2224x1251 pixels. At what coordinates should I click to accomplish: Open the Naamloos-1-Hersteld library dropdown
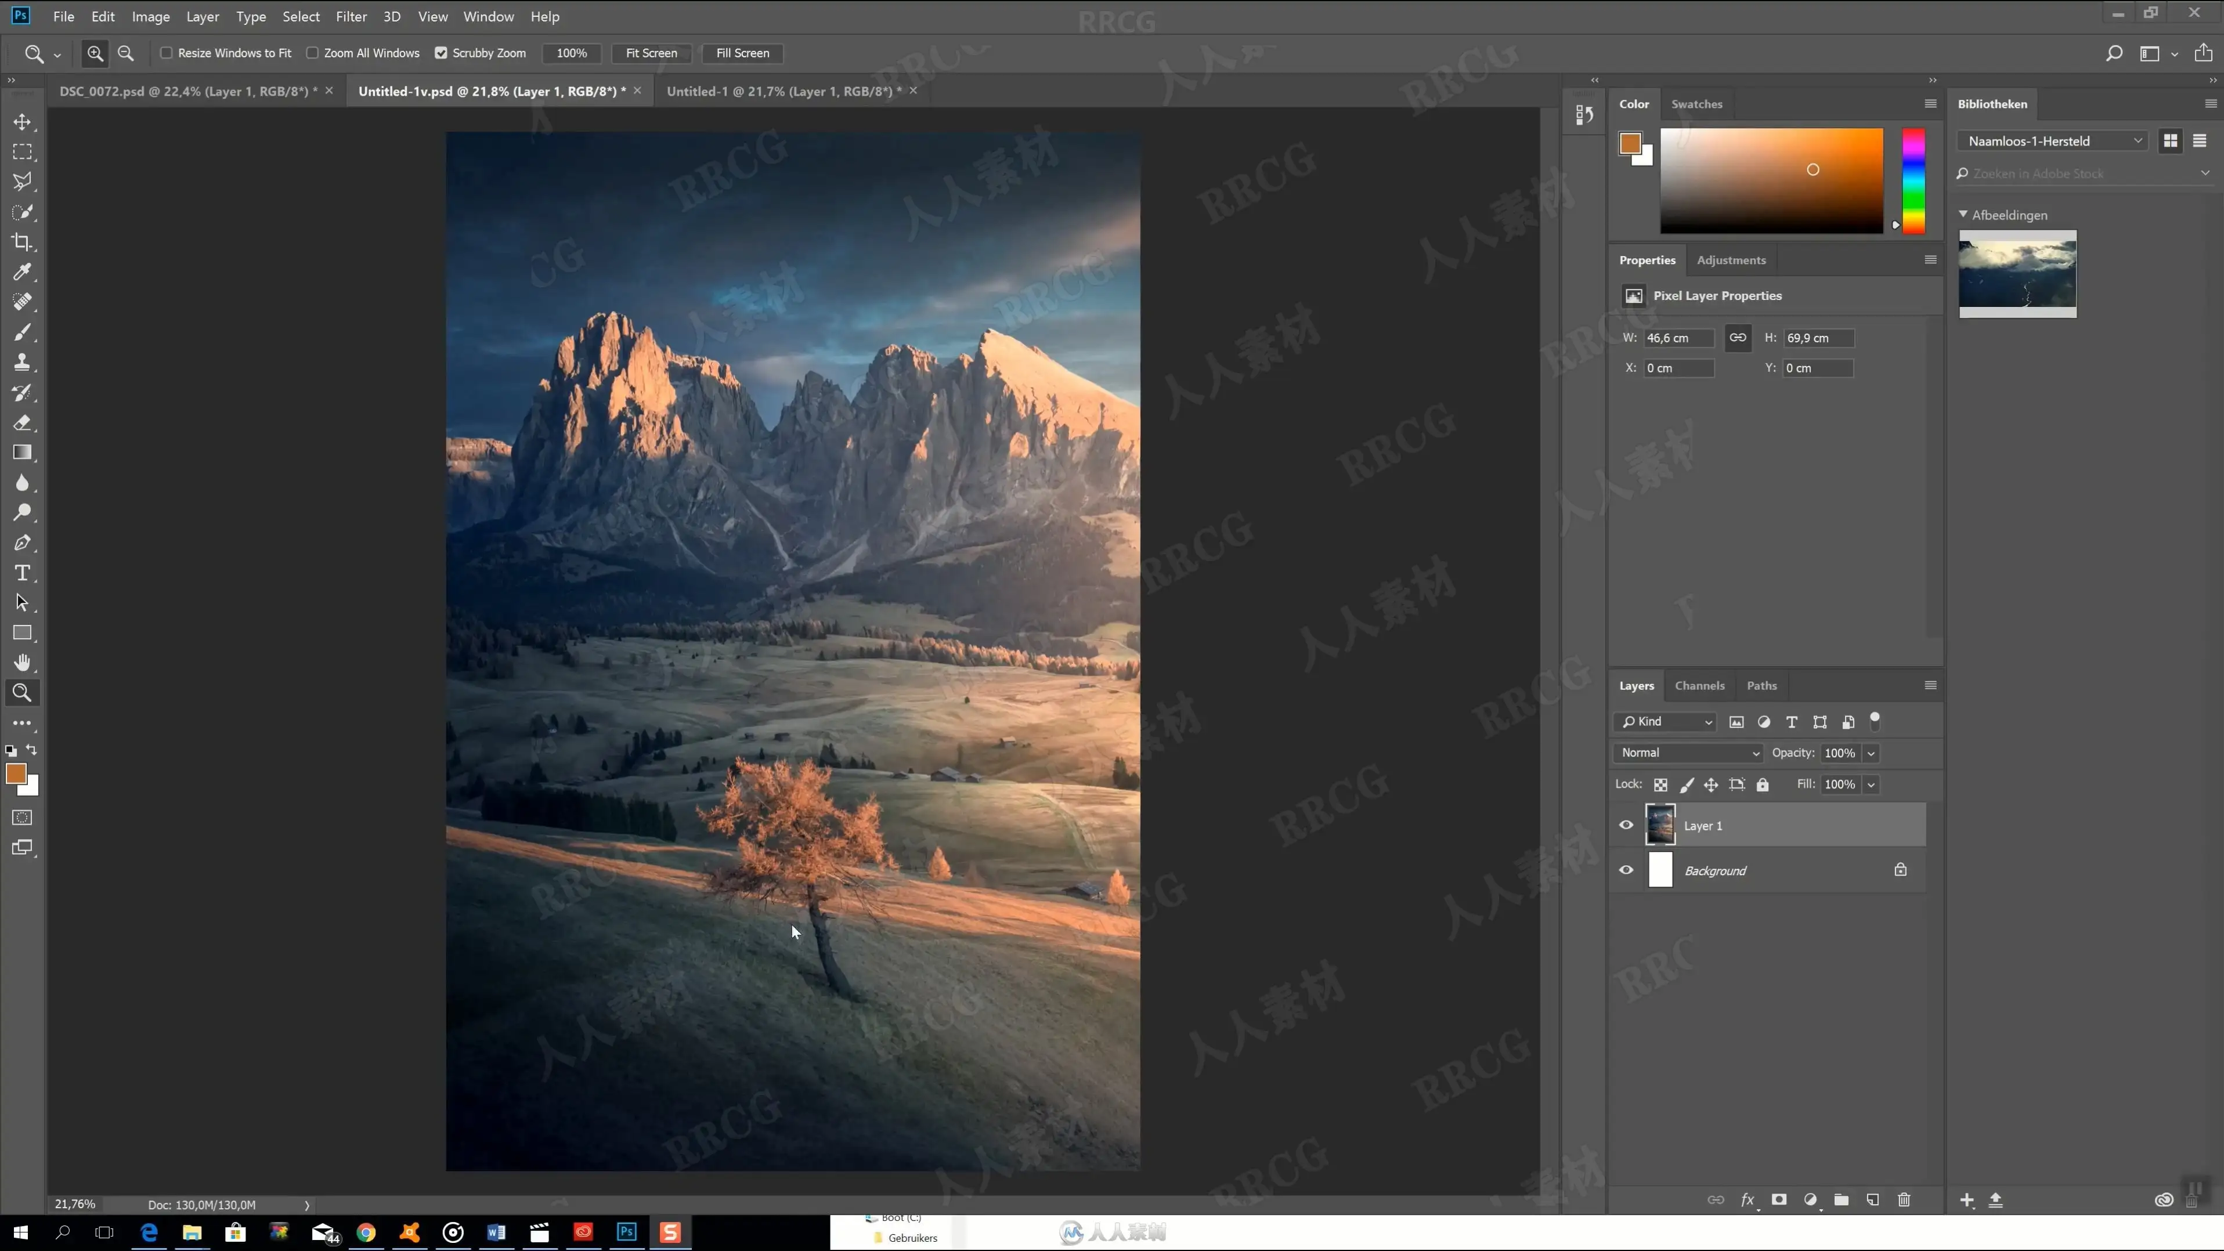point(2053,141)
